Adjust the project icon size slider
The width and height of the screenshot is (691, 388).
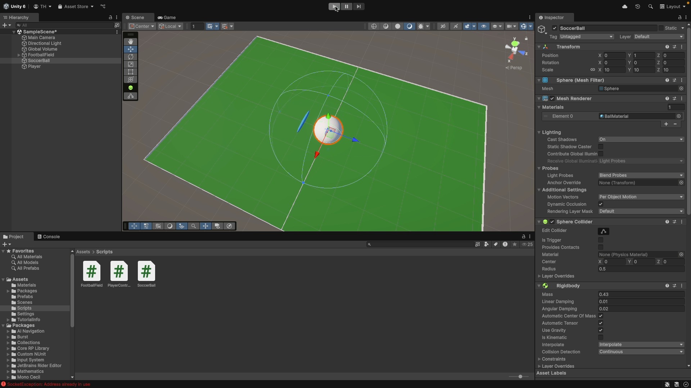point(520,377)
